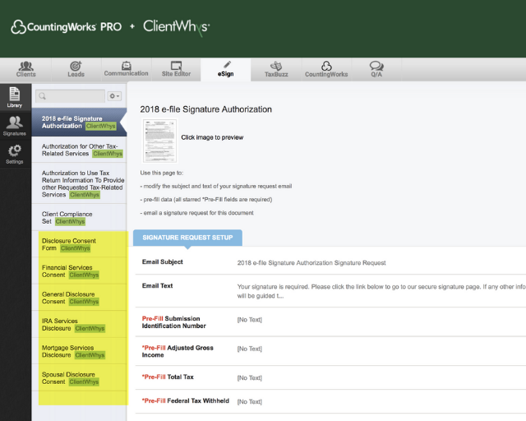Select Client Compliance Set document

pyautogui.click(x=79, y=218)
